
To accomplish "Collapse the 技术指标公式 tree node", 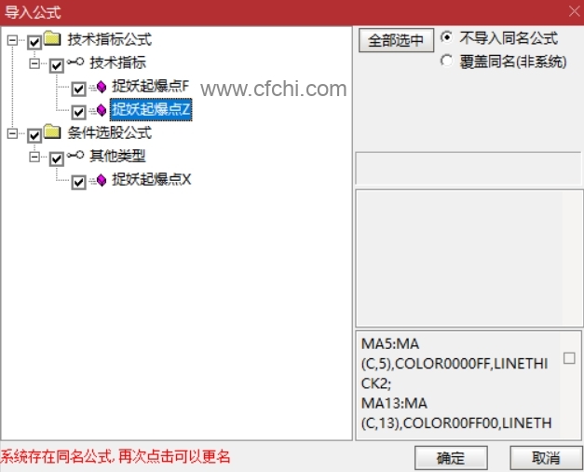I will point(12,40).
